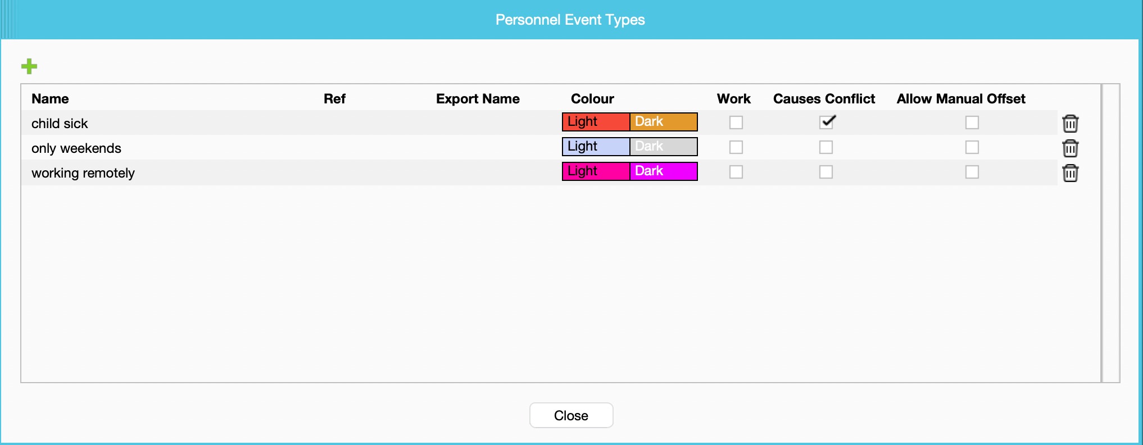This screenshot has width=1143, height=445.
Task: Enable Causes Conflict for working remotely
Action: (826, 172)
